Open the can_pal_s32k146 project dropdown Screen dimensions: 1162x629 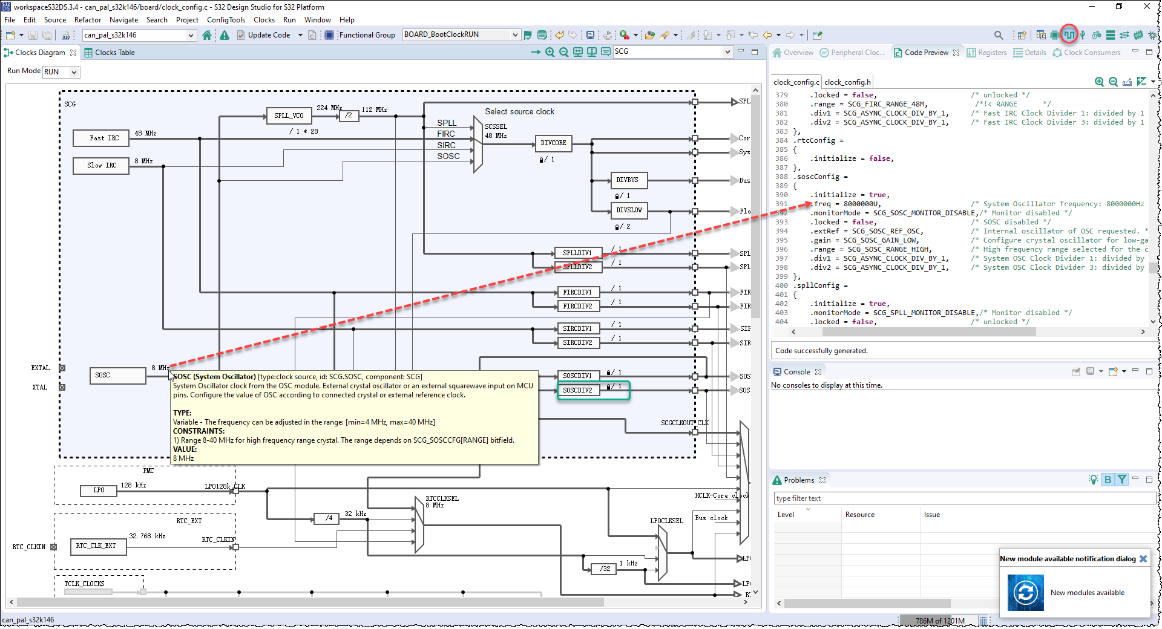coord(191,35)
